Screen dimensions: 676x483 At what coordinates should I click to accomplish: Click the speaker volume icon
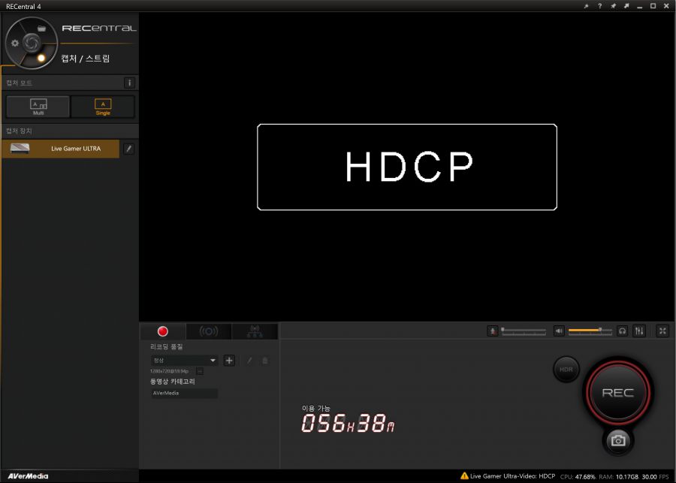pyautogui.click(x=558, y=331)
